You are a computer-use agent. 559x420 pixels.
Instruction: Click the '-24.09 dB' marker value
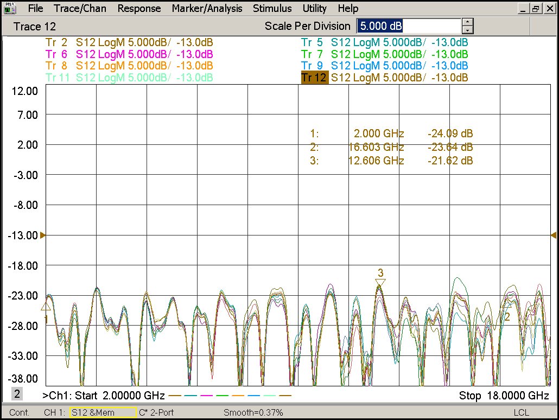point(450,133)
